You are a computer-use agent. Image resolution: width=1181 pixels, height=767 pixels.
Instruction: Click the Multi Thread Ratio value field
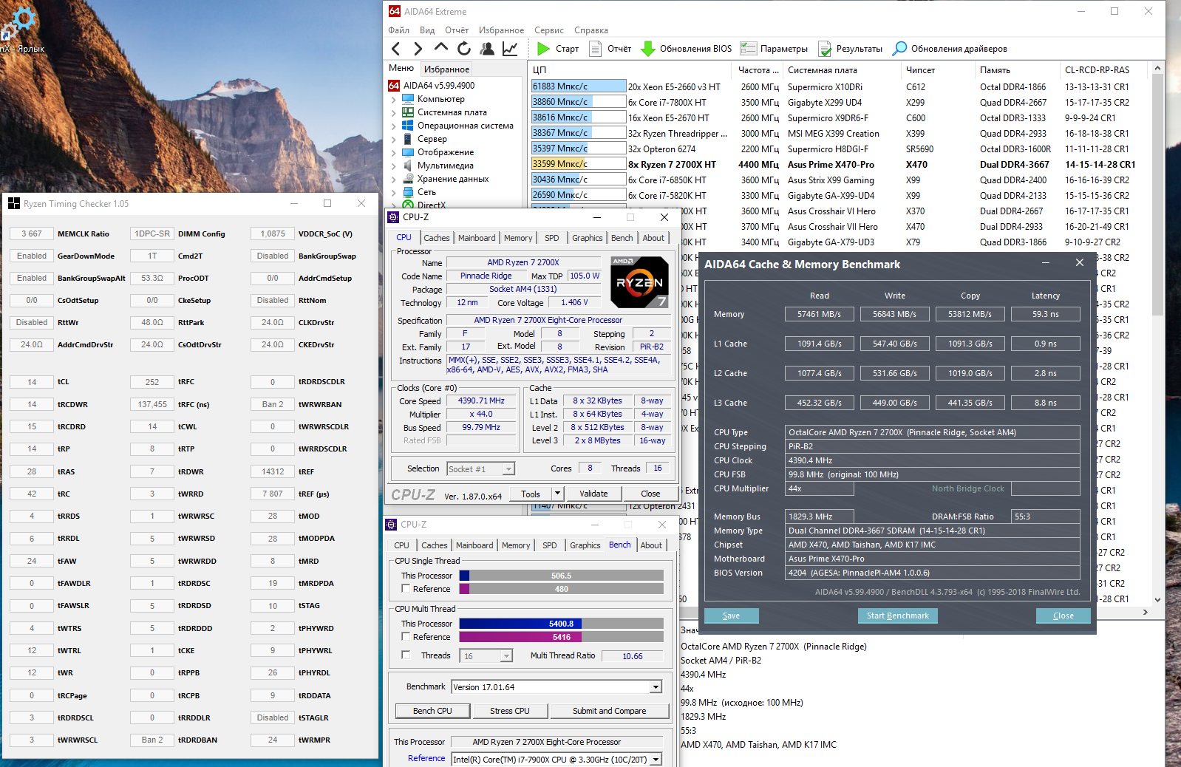pos(632,656)
